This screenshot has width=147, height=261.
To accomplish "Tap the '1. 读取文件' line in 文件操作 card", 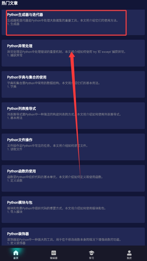I will coord(15,149).
